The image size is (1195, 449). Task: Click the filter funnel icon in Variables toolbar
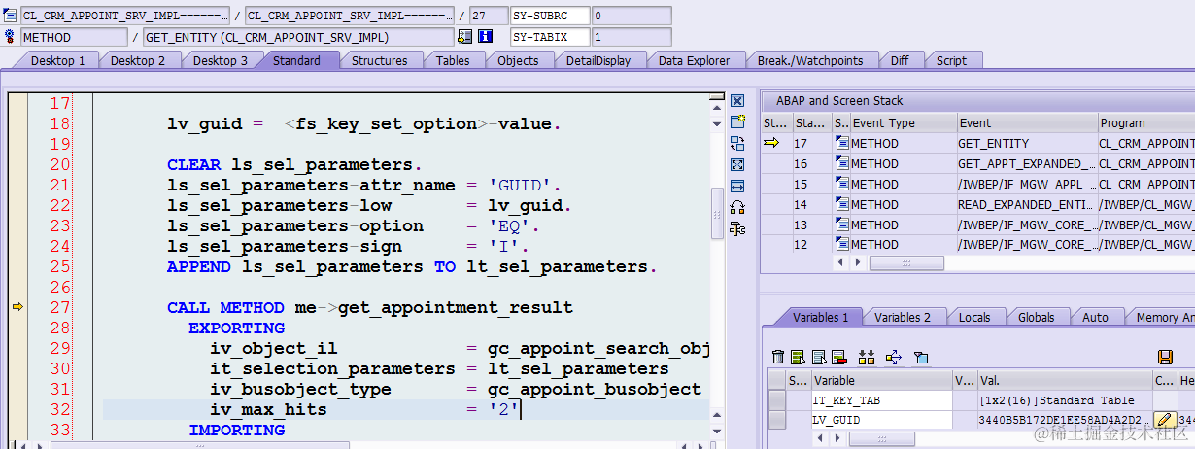[x=921, y=357]
